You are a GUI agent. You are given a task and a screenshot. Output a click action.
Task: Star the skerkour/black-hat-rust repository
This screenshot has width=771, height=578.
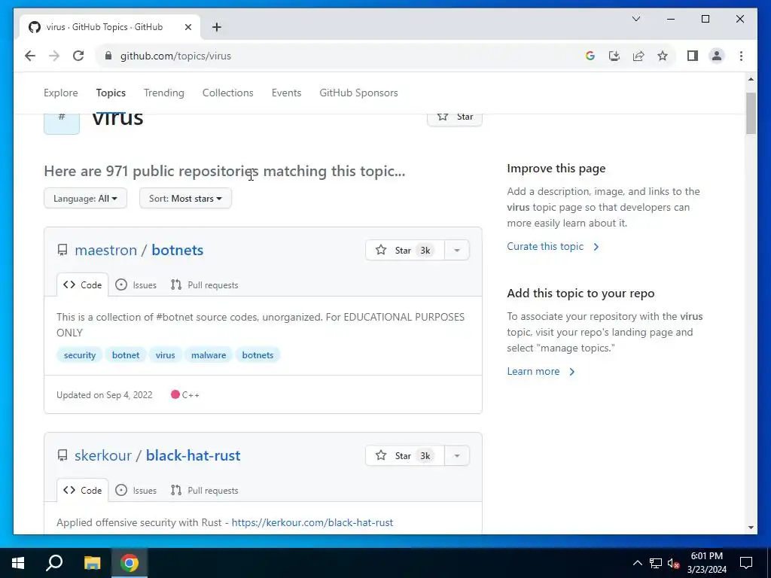(x=404, y=455)
